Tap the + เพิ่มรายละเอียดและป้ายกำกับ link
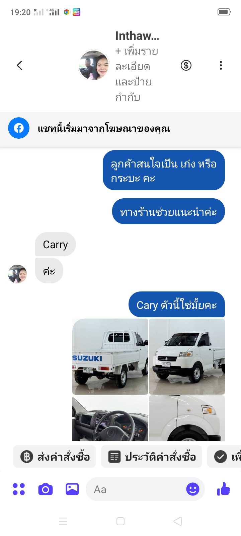The height and width of the screenshot is (536, 241). tap(137, 74)
